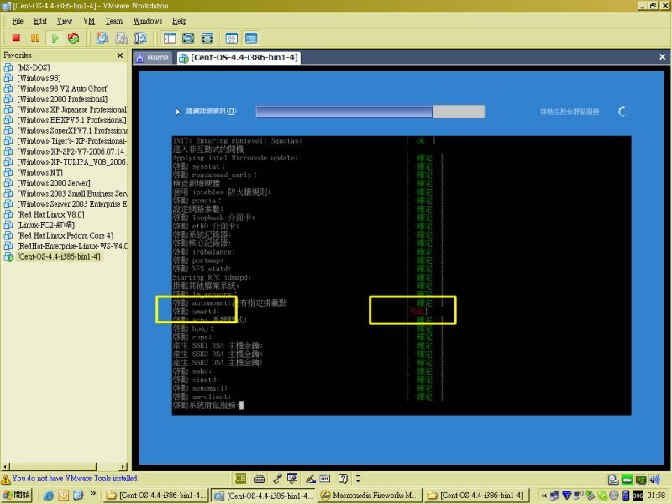Click the VMware Tools warning icon
The image size is (672, 504).
coord(6,479)
